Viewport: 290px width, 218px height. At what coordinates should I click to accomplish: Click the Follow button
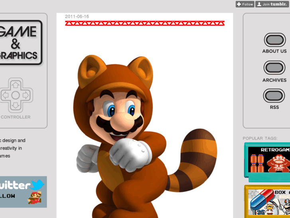pos(245,4)
